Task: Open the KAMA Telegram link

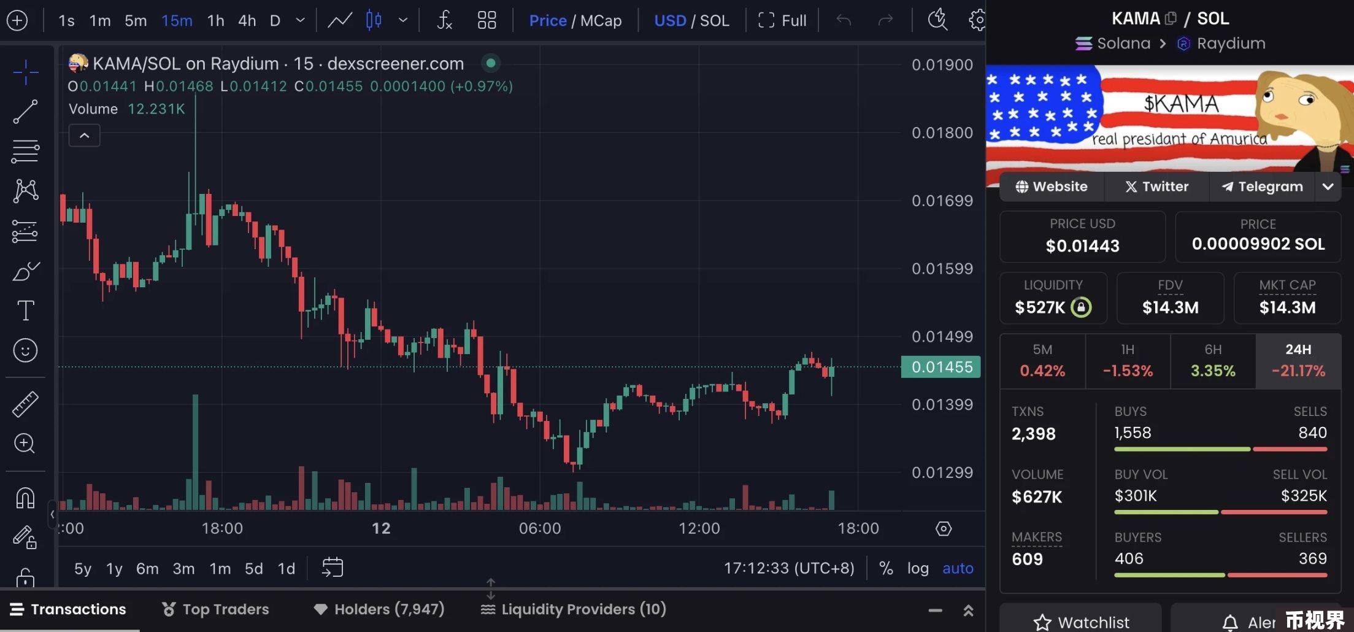Action: (1262, 187)
